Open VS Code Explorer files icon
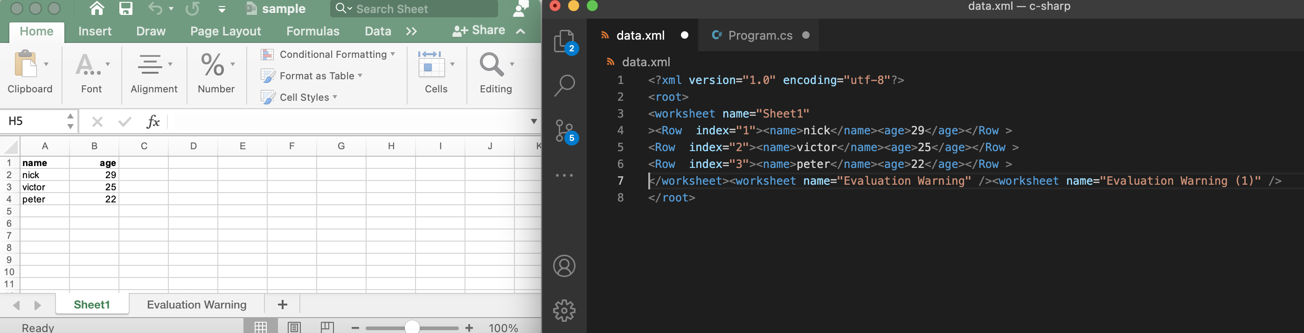Screen dimensions: 1304x333 pos(564,42)
